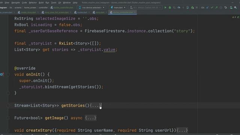240x135 pixels.
Task: Open the Run menu
Action: [47, 3]
